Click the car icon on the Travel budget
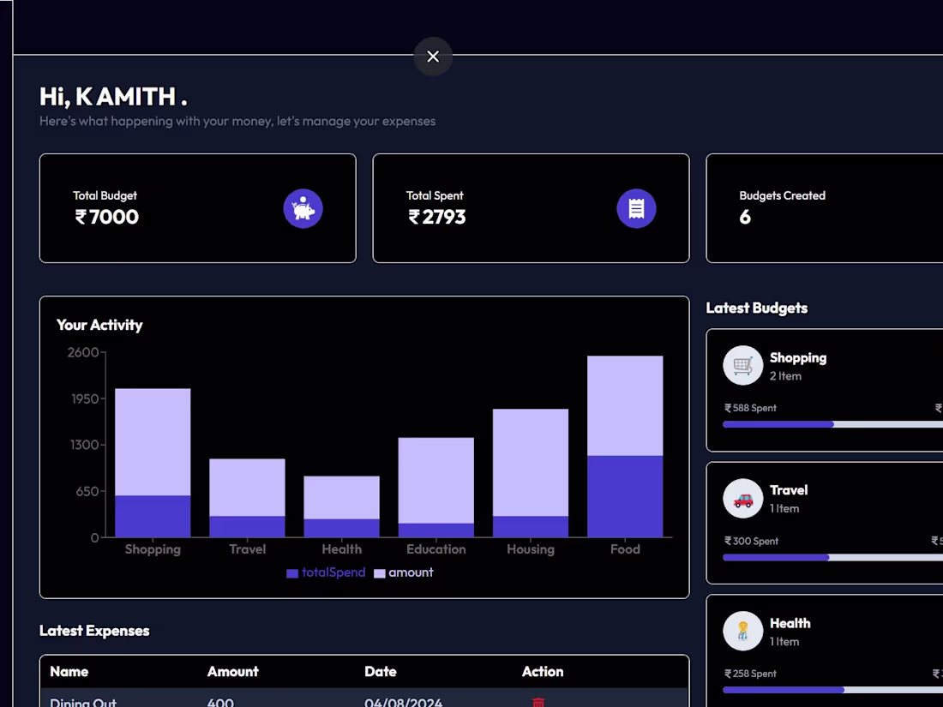The image size is (943, 707). 742,498
